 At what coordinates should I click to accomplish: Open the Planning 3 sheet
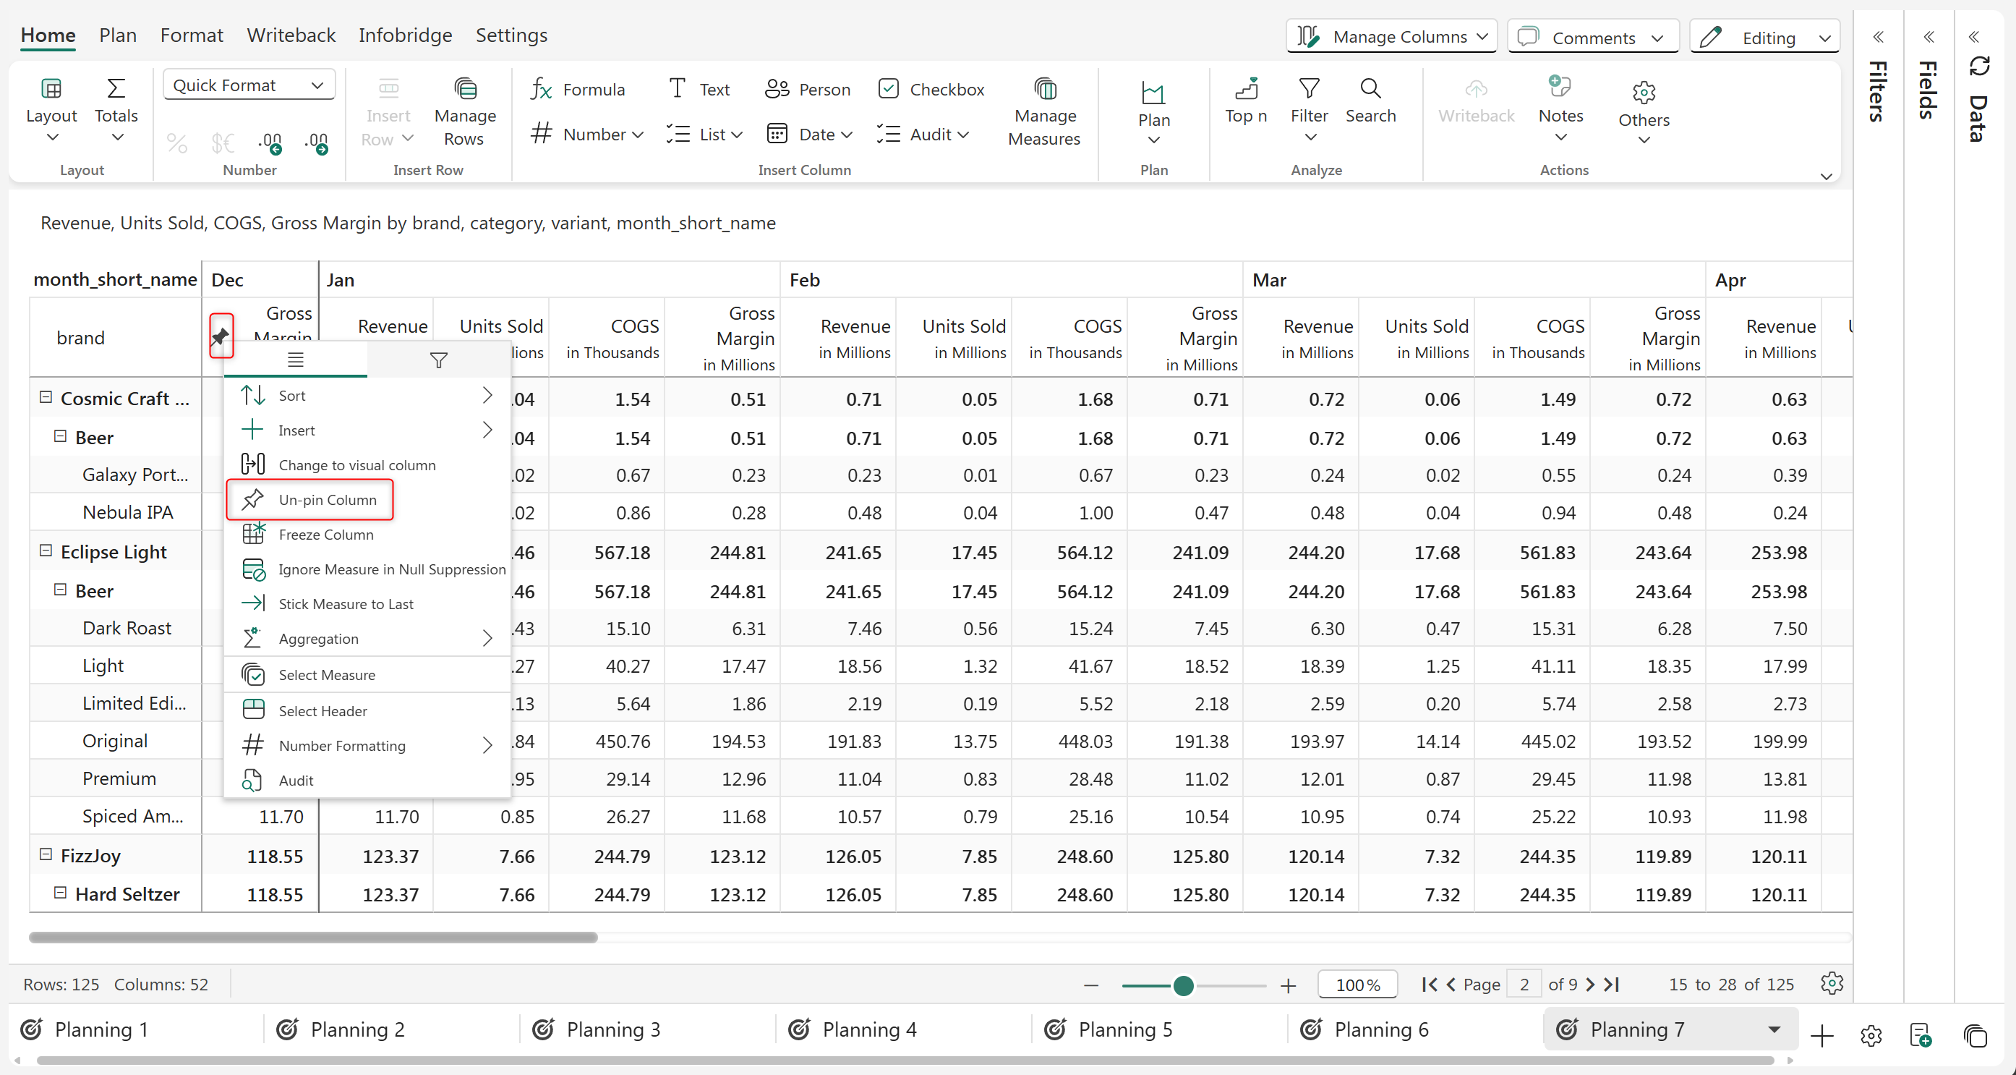pos(612,1029)
